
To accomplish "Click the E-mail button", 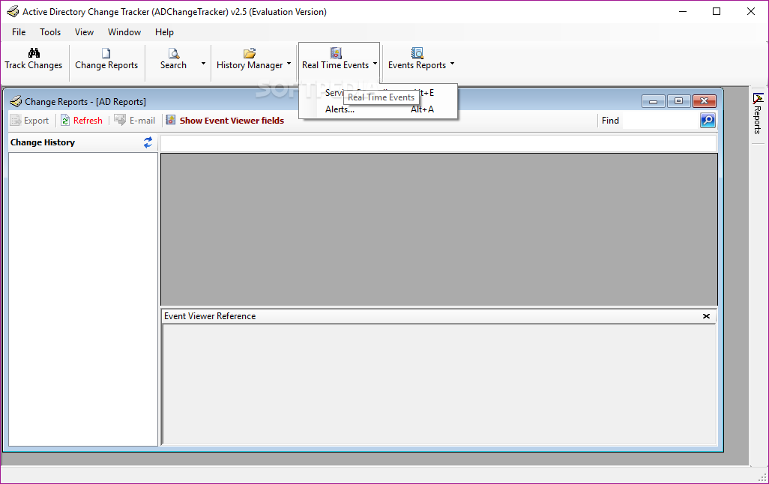I will pyautogui.click(x=134, y=121).
